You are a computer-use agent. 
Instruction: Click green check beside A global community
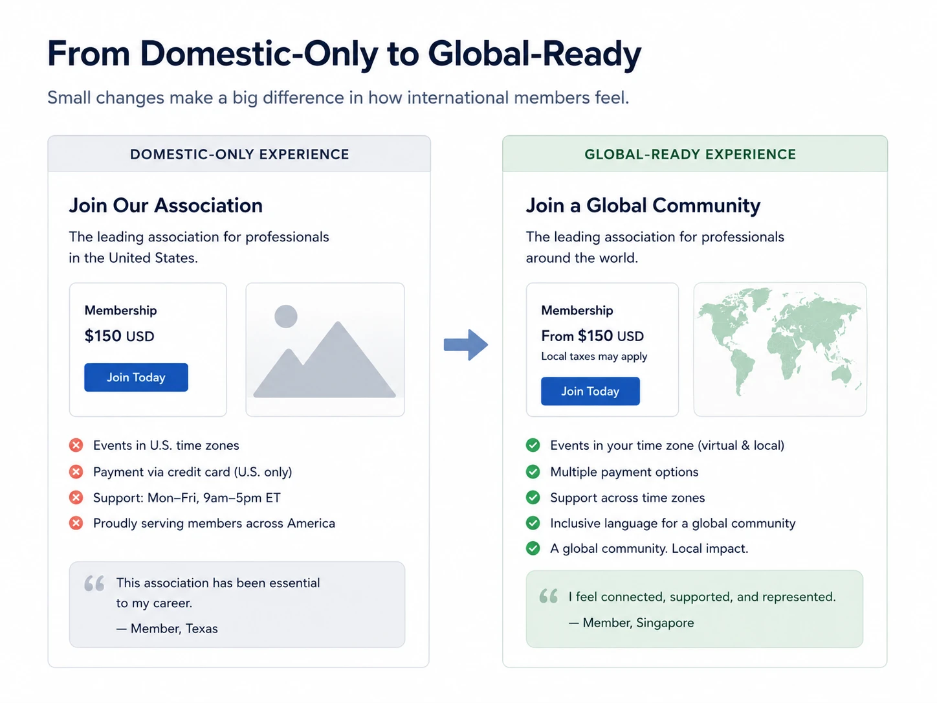(533, 548)
